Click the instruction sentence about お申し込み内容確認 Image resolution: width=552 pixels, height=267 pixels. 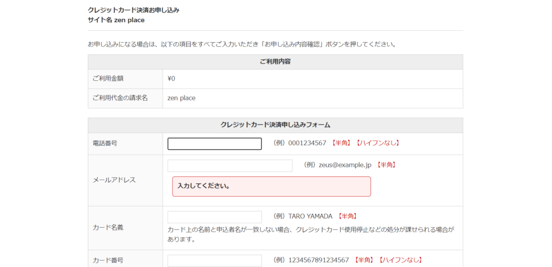pos(242,45)
